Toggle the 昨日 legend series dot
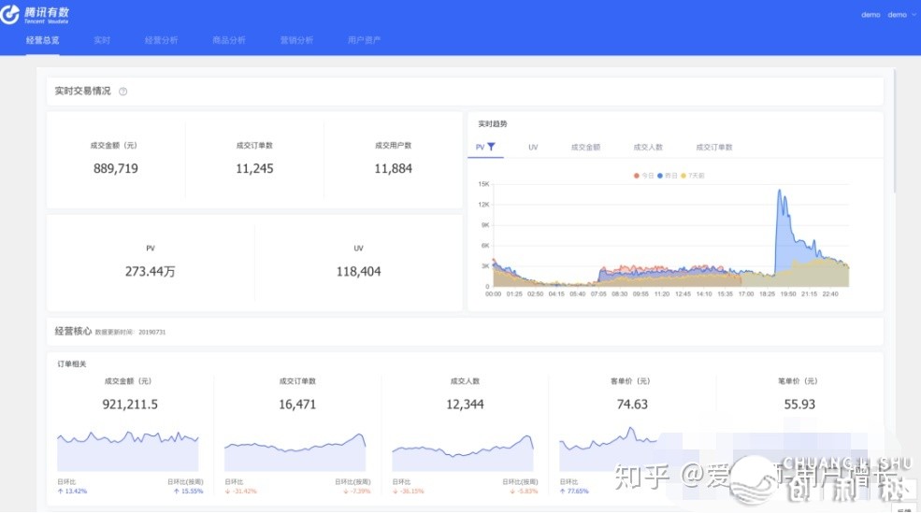921x513 pixels. [660, 176]
